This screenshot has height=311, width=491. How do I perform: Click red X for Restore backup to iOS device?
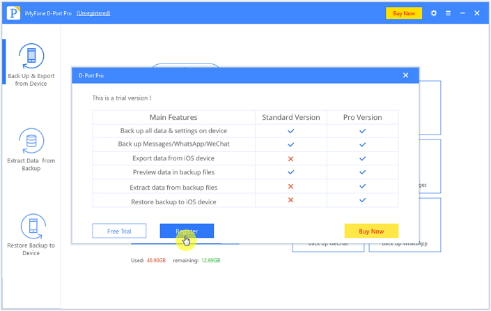(290, 200)
